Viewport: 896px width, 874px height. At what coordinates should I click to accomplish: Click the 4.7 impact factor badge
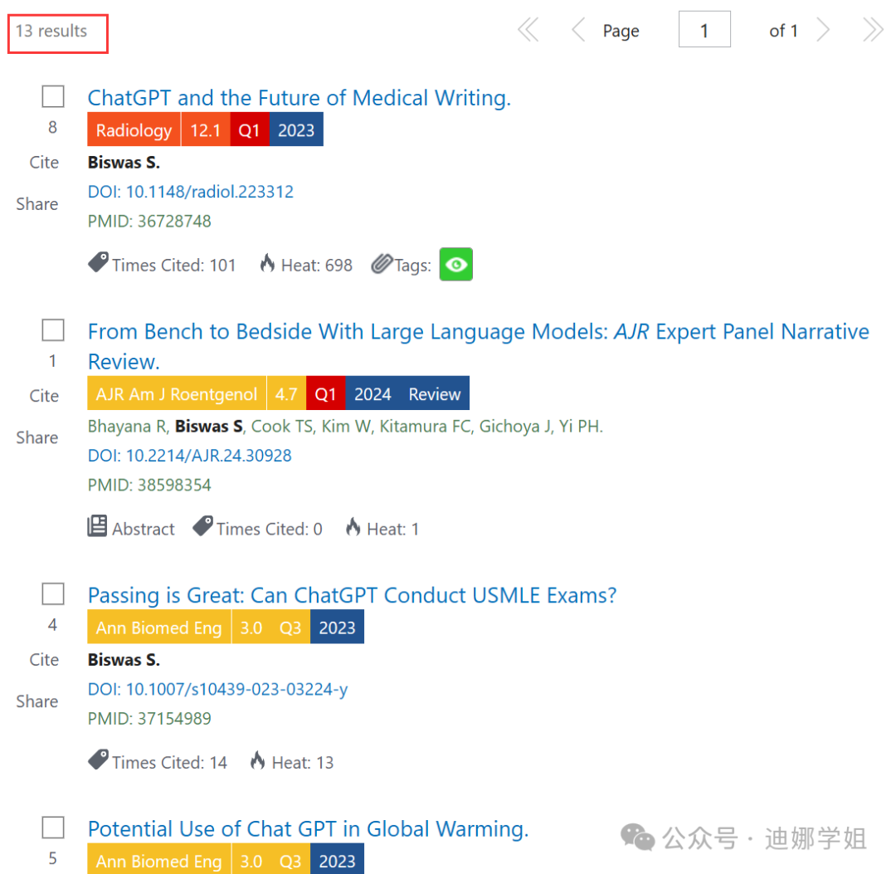[286, 393]
